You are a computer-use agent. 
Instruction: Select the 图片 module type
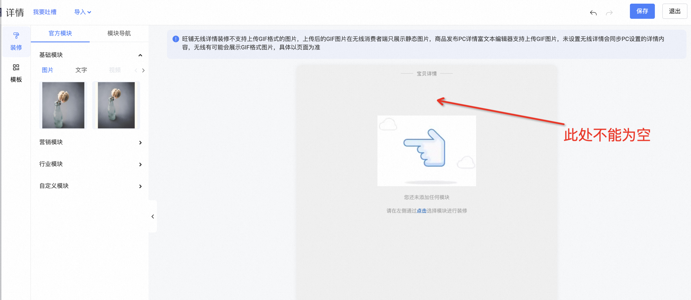(47, 70)
